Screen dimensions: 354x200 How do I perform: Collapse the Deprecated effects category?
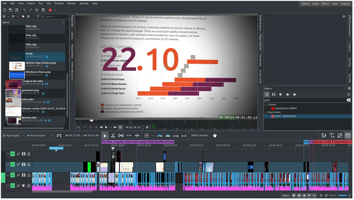point(266,112)
